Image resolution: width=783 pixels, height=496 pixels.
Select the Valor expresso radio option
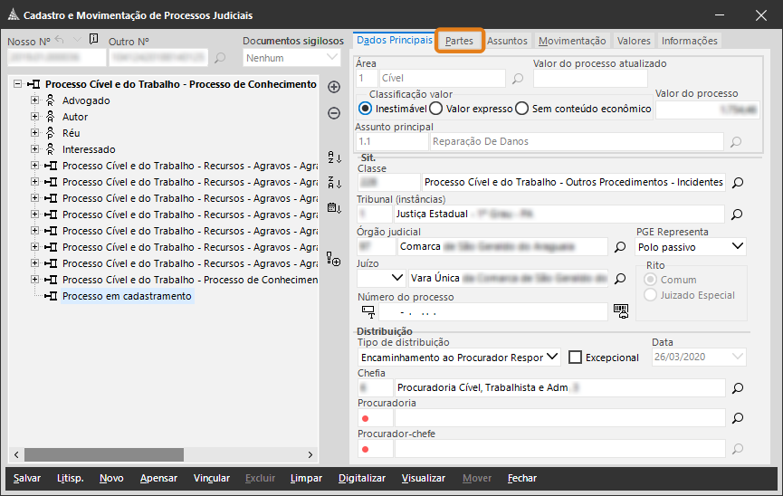point(435,109)
